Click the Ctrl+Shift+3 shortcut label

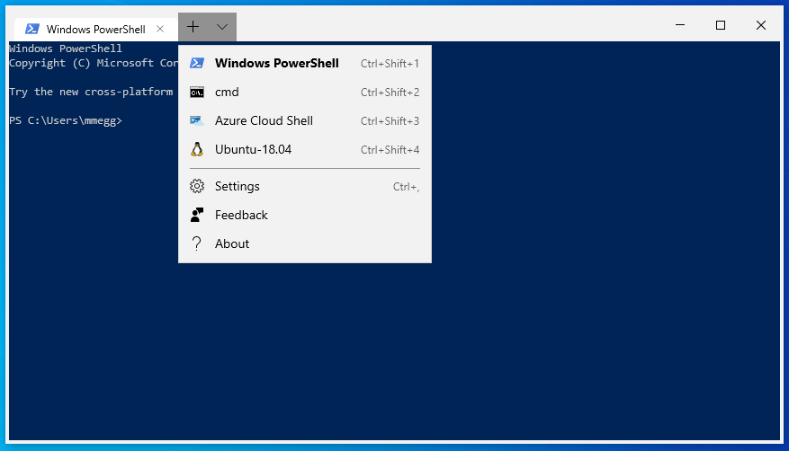pos(390,121)
